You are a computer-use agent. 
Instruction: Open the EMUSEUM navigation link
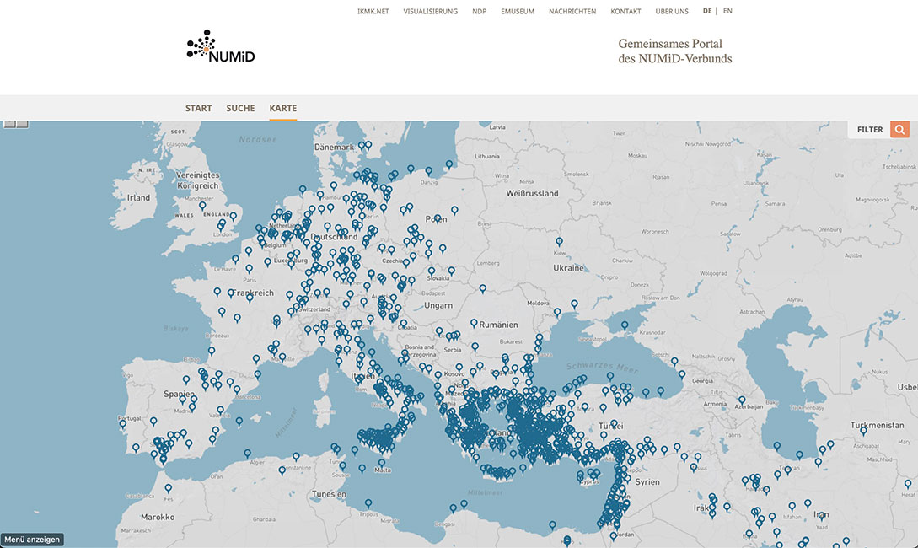(x=518, y=11)
